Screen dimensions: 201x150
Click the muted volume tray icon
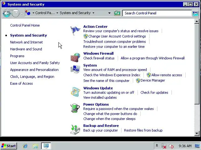click(171, 146)
